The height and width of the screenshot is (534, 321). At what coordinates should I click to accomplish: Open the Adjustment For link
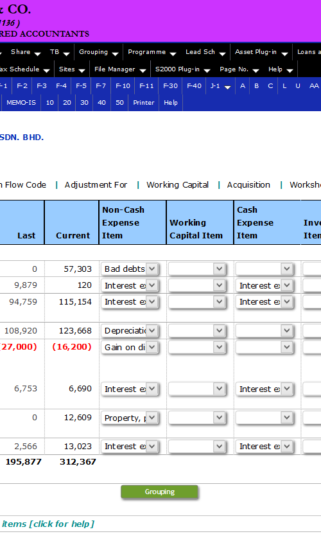(96, 185)
